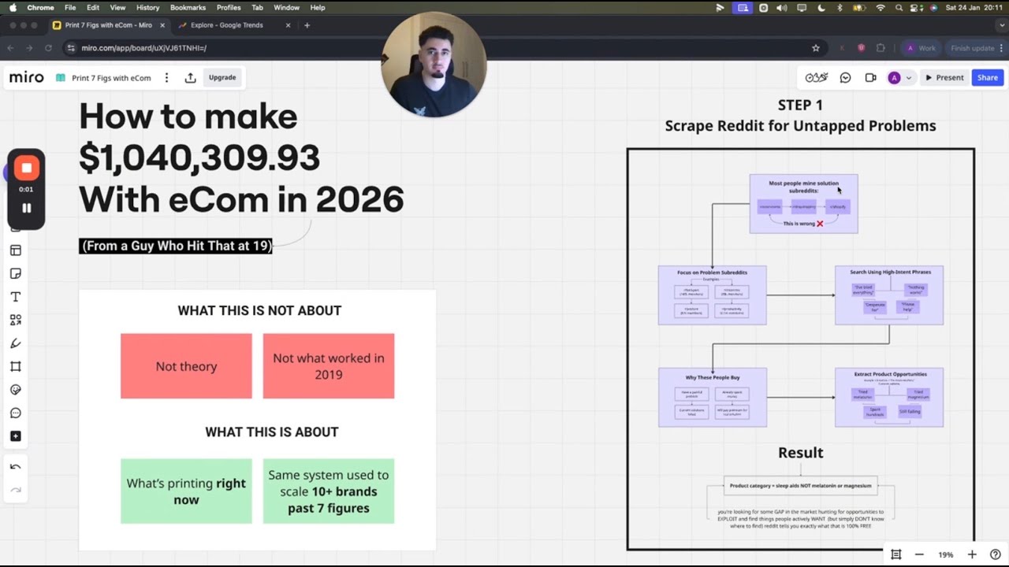Screen dimensions: 1009x567
Task: Click the red Not theory card
Action: tap(186, 366)
